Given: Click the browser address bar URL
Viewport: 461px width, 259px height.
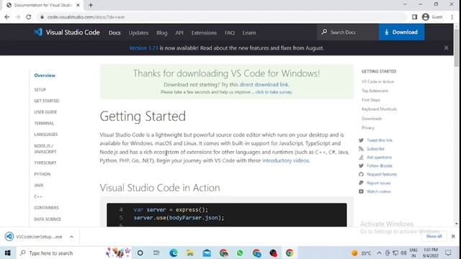Looking at the screenshot, I should (x=86, y=17).
